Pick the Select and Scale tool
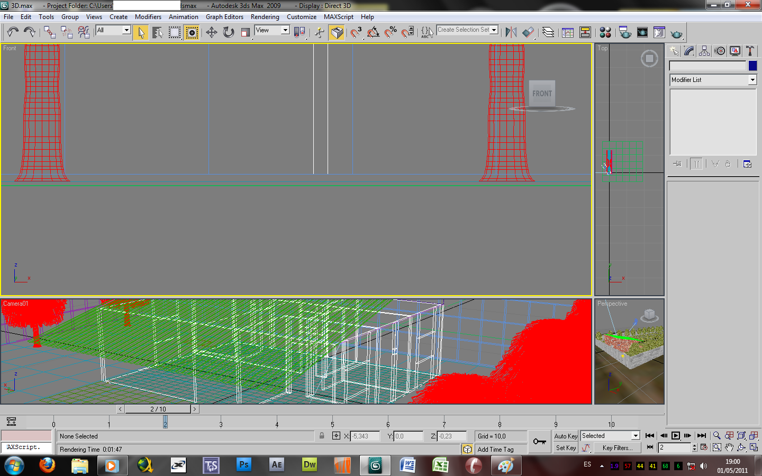Viewport: 762px width, 476px height. pos(246,32)
